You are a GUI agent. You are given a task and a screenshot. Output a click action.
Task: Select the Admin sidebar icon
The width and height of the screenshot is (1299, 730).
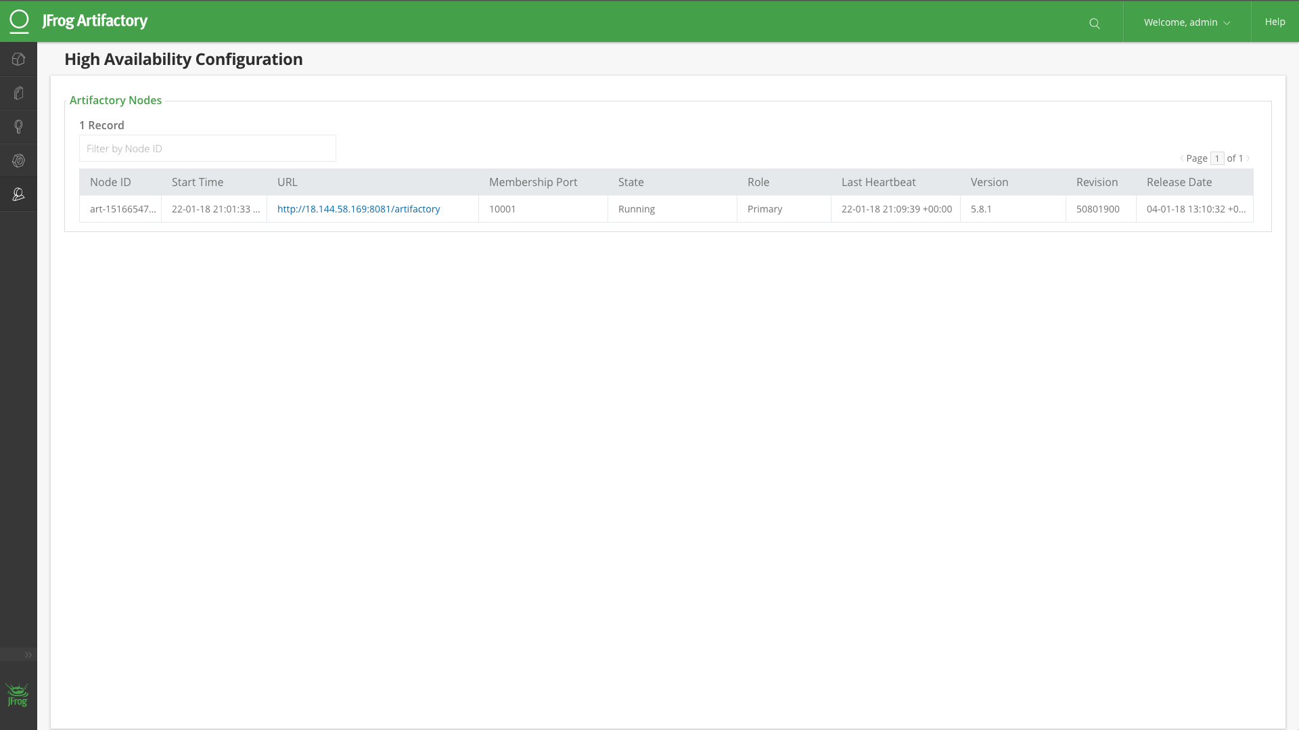18,194
